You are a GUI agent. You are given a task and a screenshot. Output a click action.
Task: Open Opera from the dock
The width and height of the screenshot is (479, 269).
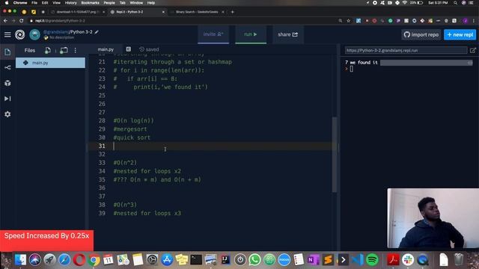(x=79, y=260)
